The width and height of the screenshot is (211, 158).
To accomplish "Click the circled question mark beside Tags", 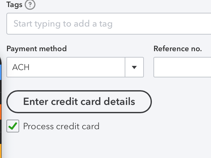I will 29,5.
